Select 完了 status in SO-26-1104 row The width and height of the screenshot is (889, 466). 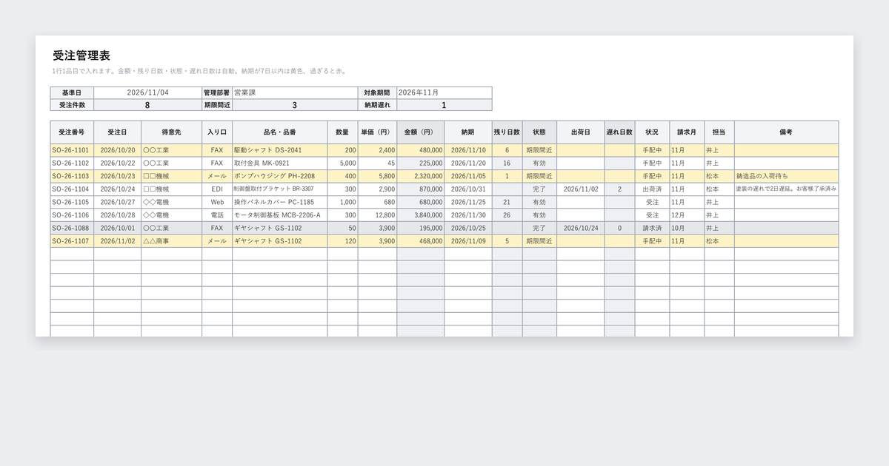point(539,189)
